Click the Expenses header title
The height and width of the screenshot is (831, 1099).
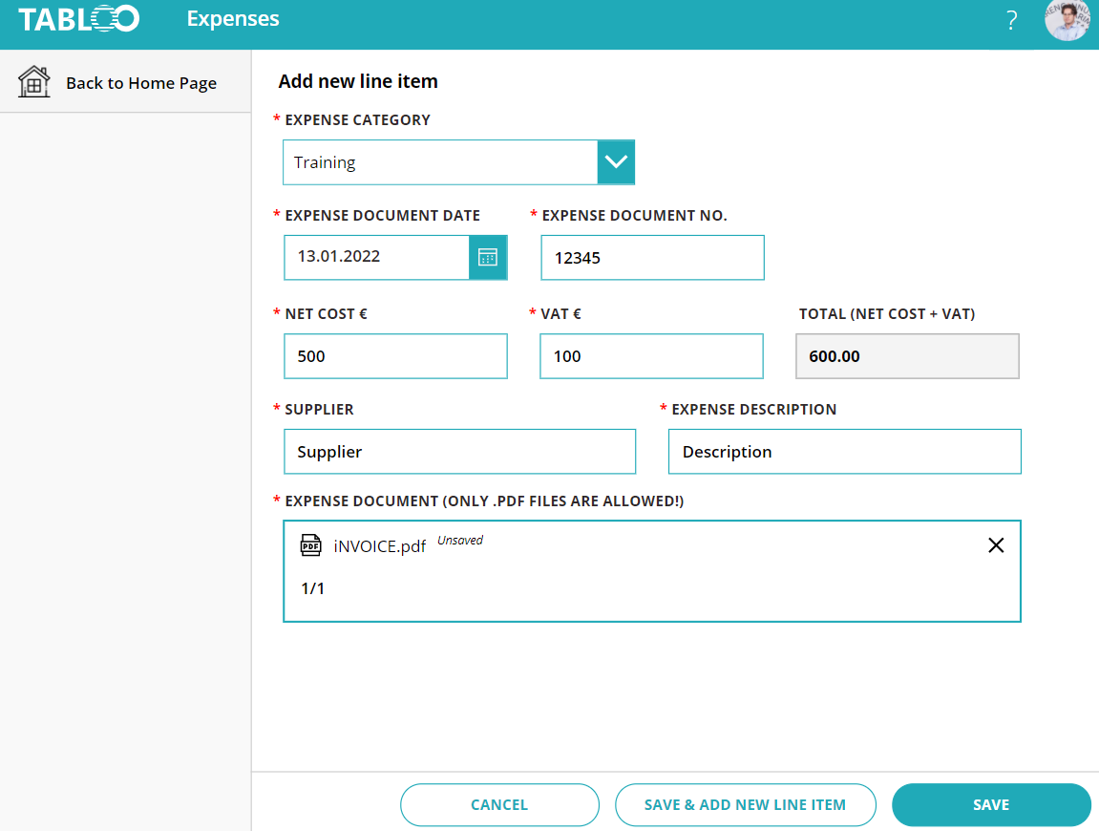coord(233,19)
